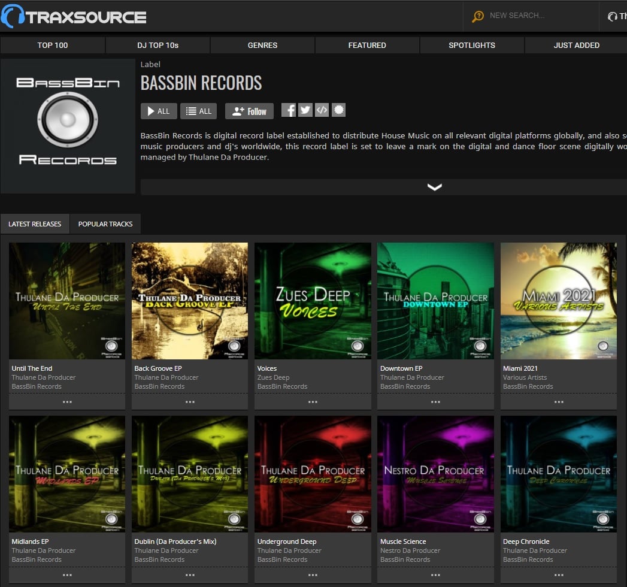The width and height of the screenshot is (627, 587).
Task: Open the Underground Deep title link
Action: 287,541
